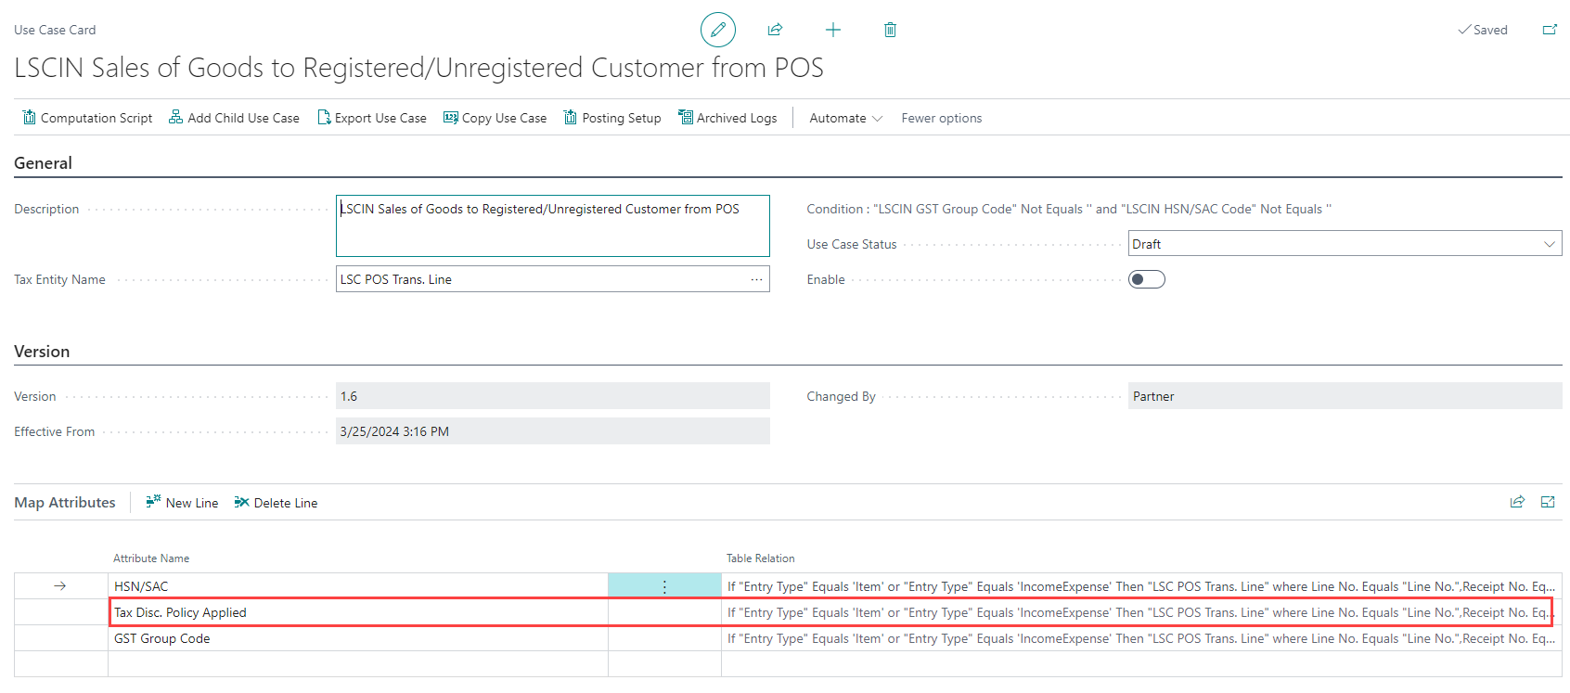Open the Use Case Status dropdown
This screenshot has width=1570, height=693.
(x=1344, y=244)
